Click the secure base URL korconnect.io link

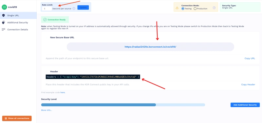coord(150,47)
